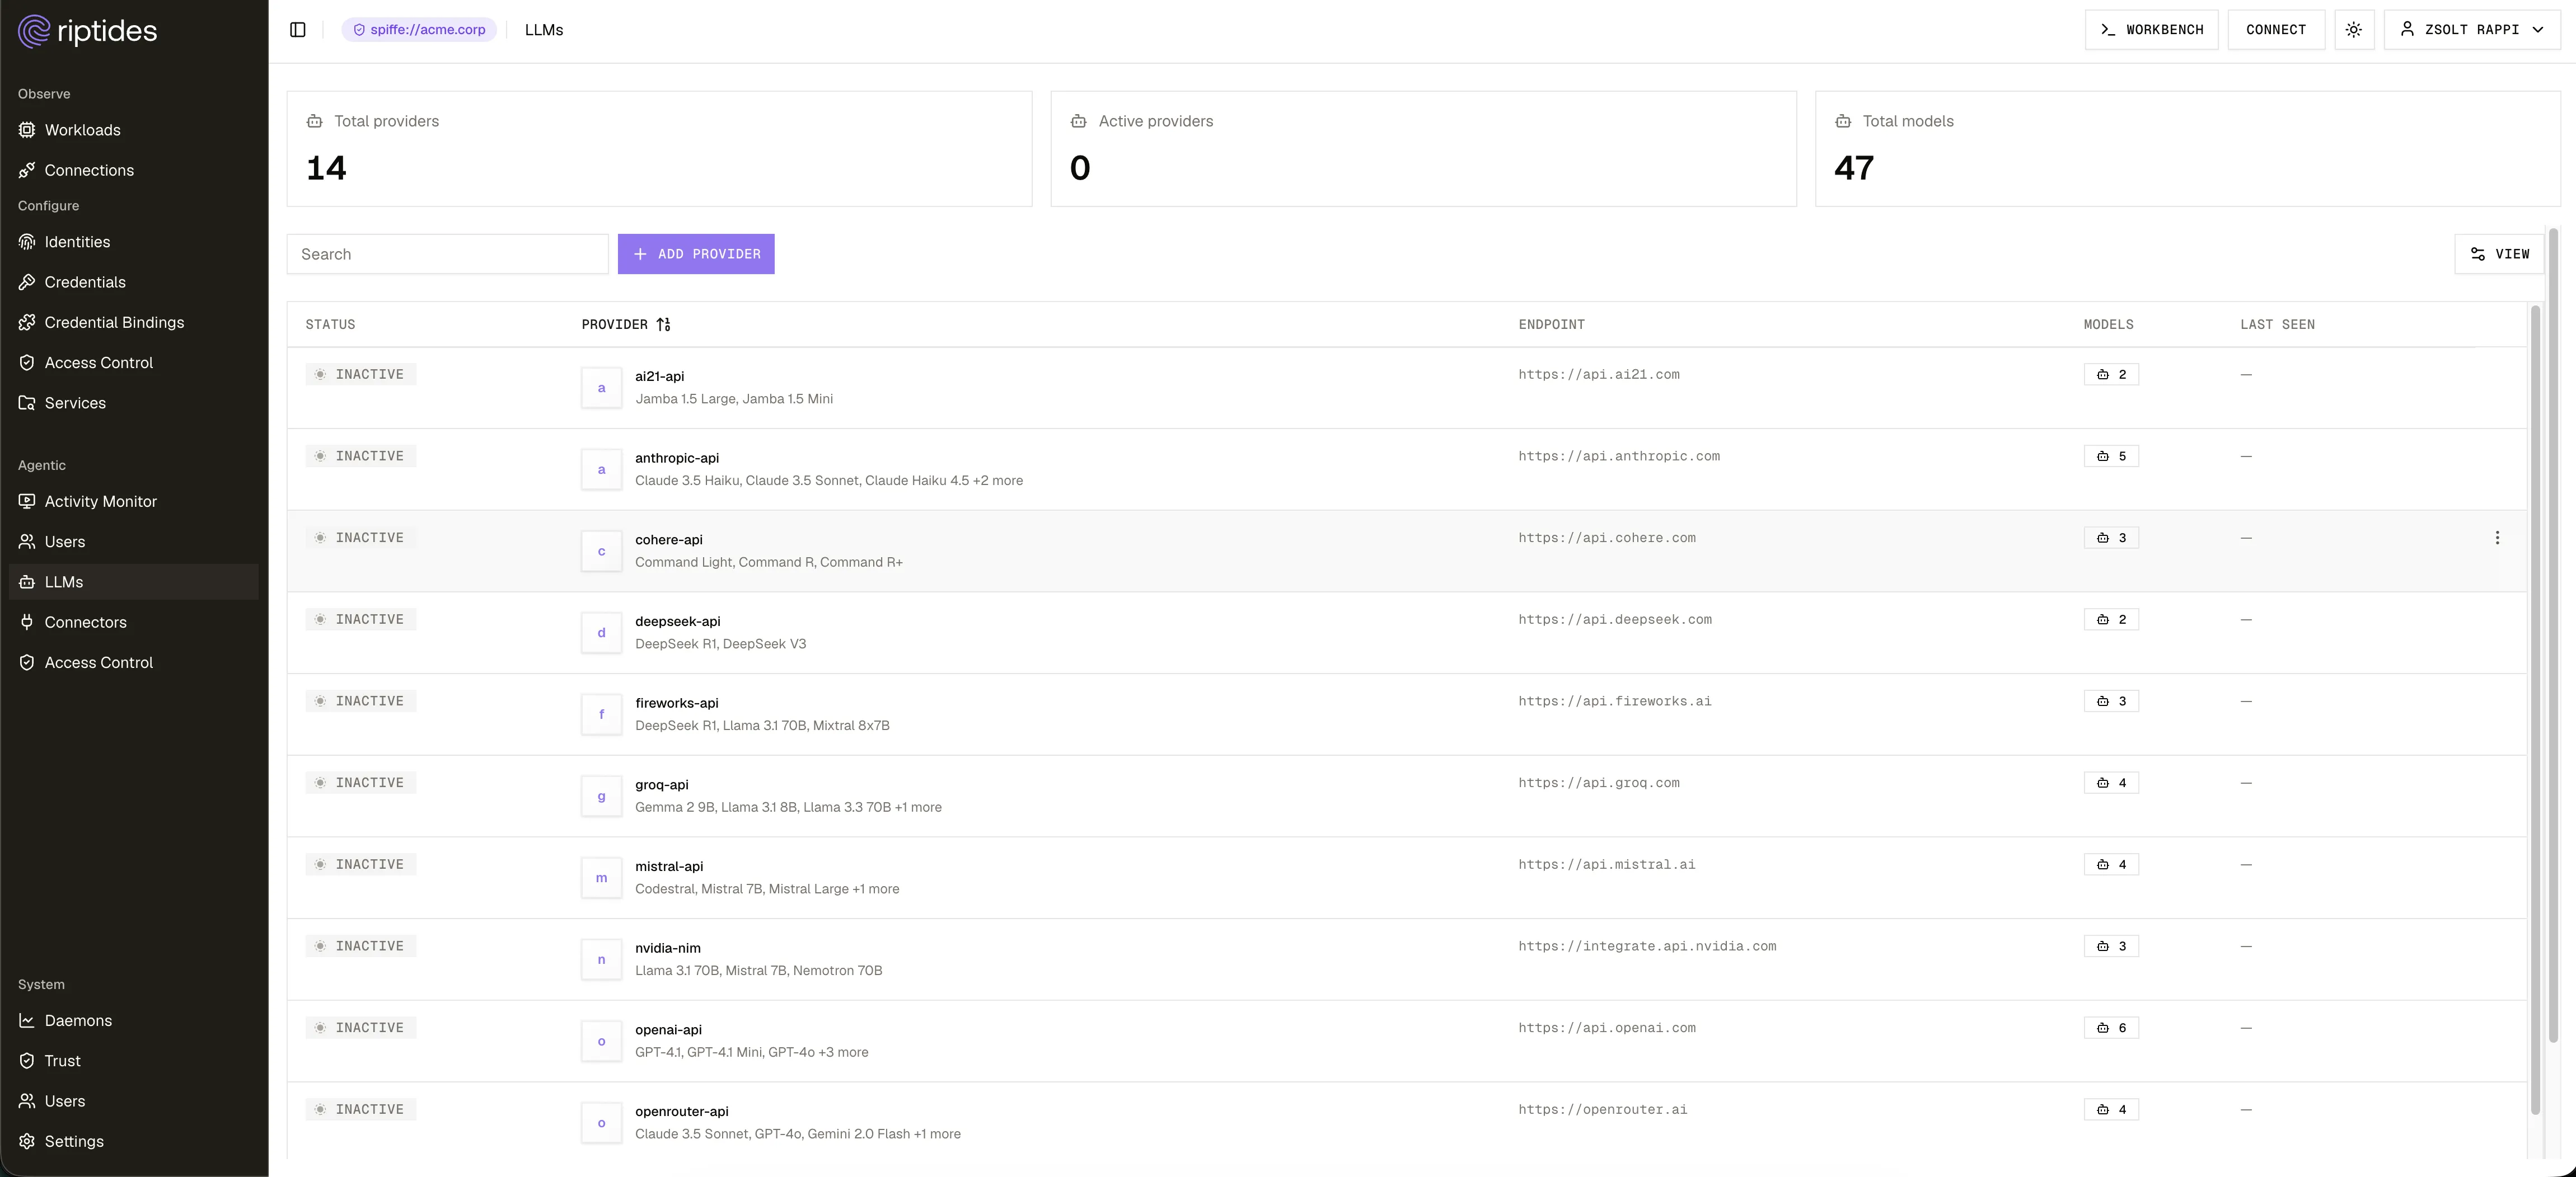Open Users under System
2576x1177 pixels.
[134, 1101]
